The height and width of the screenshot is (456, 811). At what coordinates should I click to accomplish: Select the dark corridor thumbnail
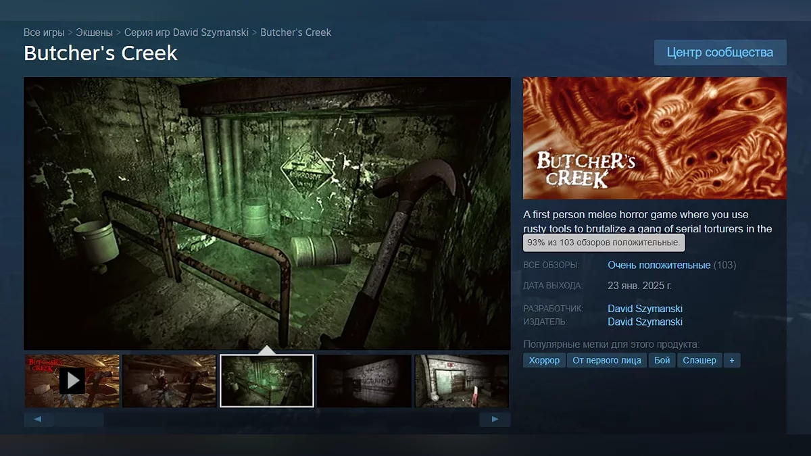pos(364,381)
